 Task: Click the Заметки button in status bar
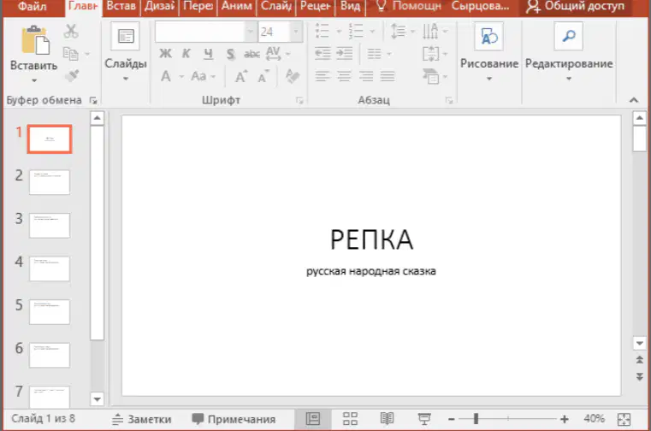(141, 419)
